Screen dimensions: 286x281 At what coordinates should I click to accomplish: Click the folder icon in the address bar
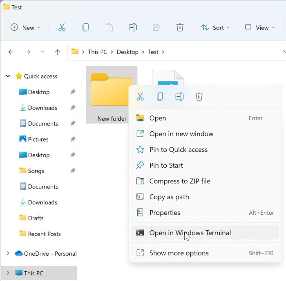[x=75, y=52]
